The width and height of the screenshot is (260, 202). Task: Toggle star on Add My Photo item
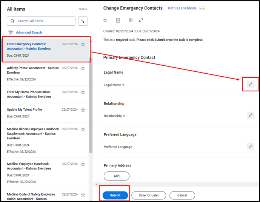click(83, 68)
